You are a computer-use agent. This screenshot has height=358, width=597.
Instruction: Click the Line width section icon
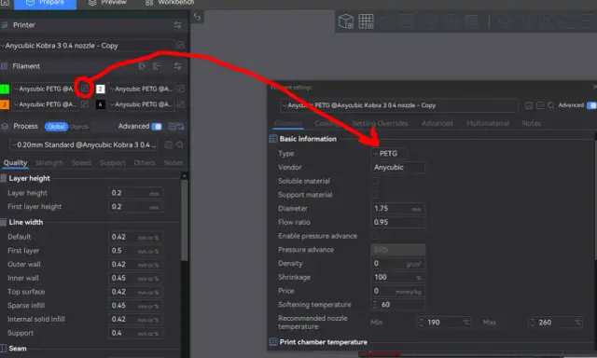coord(4,222)
